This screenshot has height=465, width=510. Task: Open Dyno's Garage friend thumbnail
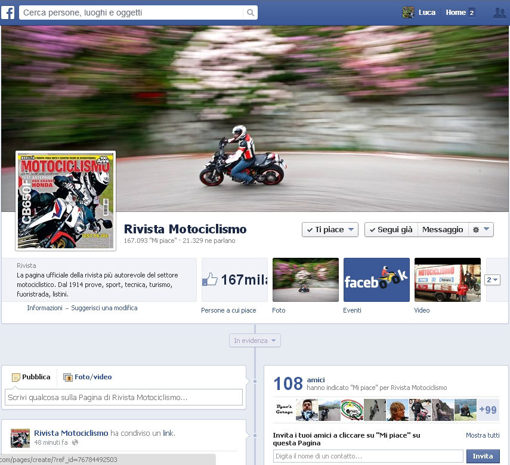[x=284, y=410]
